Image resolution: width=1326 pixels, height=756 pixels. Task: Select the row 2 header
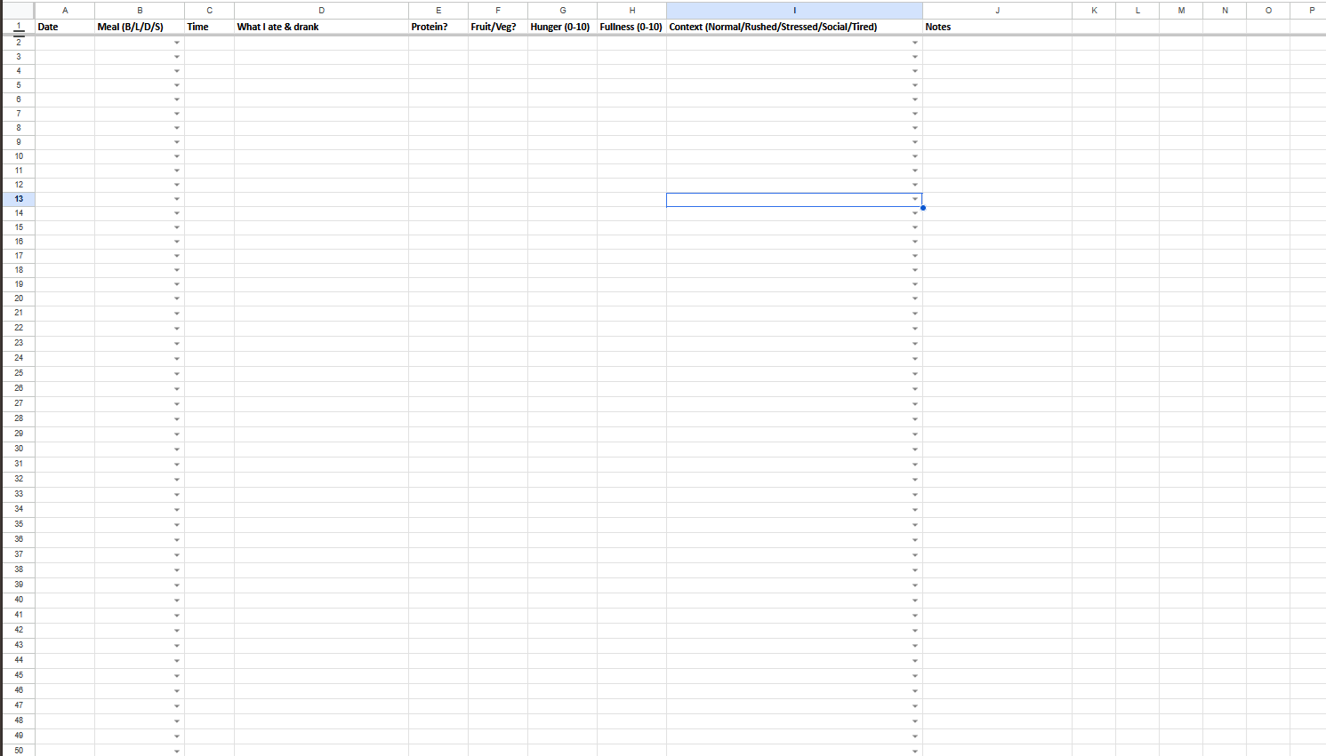19,43
